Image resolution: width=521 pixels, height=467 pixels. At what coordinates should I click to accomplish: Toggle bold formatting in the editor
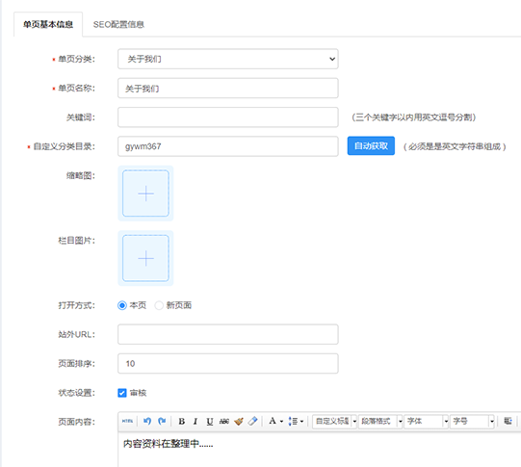pos(181,421)
